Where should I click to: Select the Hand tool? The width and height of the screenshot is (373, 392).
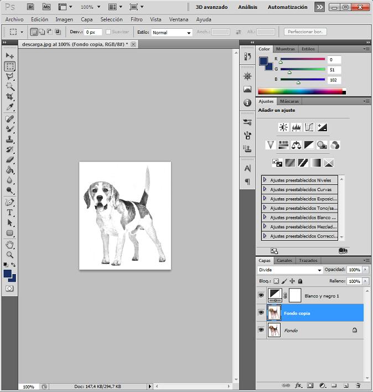coord(10,244)
